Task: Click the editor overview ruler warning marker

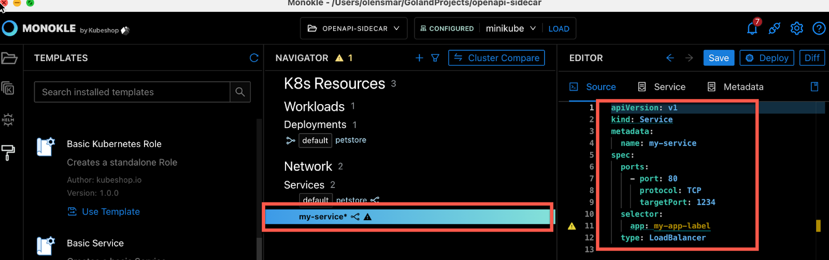Action: (818, 226)
